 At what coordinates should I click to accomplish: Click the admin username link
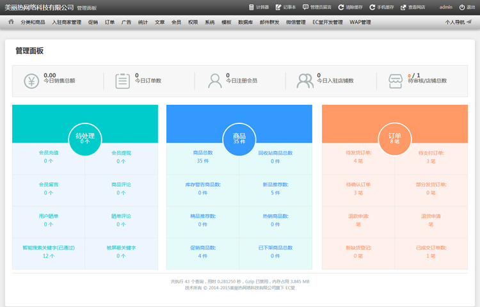tap(445, 7)
